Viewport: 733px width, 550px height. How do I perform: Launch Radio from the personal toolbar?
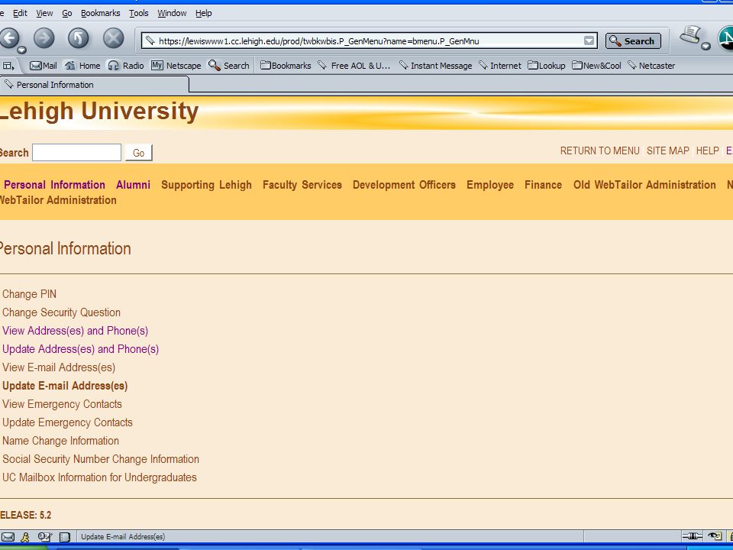point(126,66)
